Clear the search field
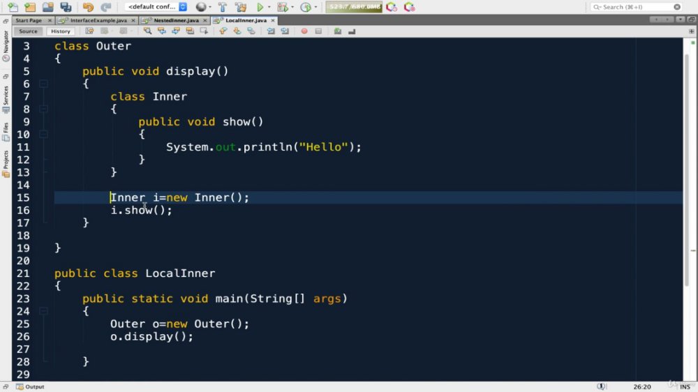Viewport: 698px width, 392px height. click(x=677, y=7)
